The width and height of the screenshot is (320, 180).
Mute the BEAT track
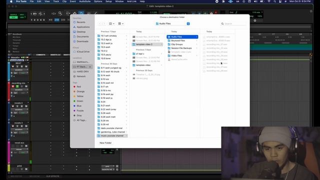click(x=26, y=66)
